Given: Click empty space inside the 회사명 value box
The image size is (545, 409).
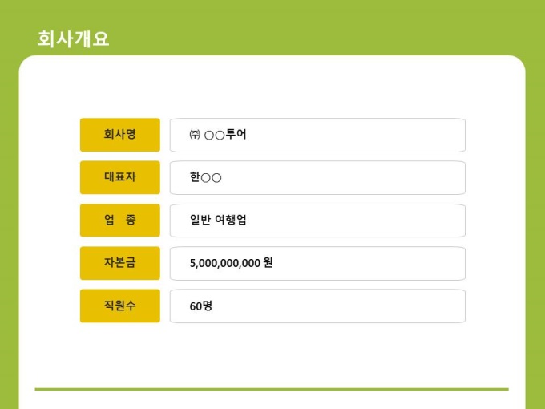Looking at the screenshot, I should pos(361,135).
